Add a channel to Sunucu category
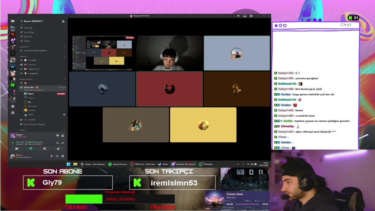Screen dimensions: 375x211 click(x=64, y=56)
